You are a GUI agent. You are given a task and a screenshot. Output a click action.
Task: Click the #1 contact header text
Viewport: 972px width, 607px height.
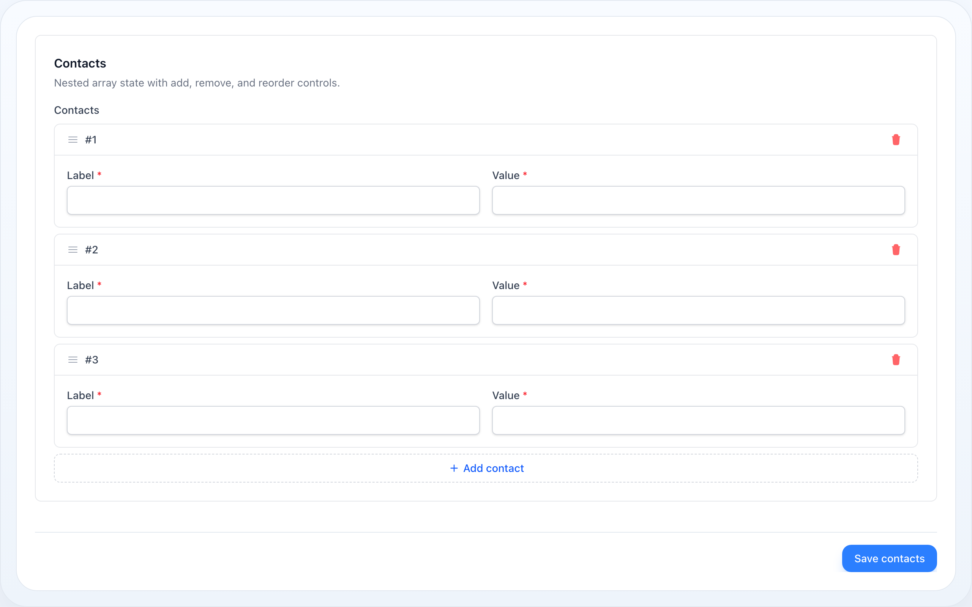click(91, 140)
